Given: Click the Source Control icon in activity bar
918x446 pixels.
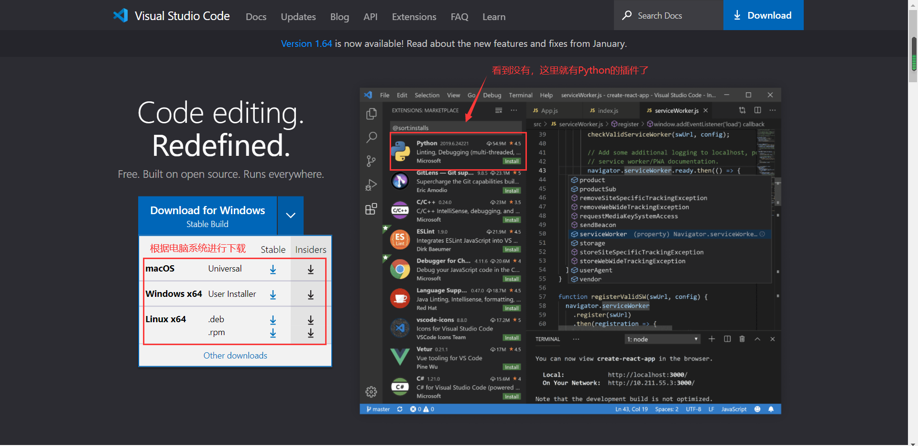Looking at the screenshot, I should (x=371, y=161).
